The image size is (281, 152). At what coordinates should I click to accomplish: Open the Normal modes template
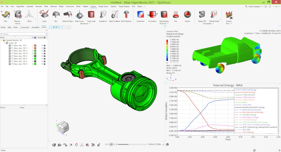(x=214, y=14)
